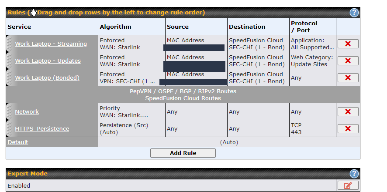387x192 pixels.
Task: Click drag handle of Work Laptop - Updates row
Action: tap(10, 61)
